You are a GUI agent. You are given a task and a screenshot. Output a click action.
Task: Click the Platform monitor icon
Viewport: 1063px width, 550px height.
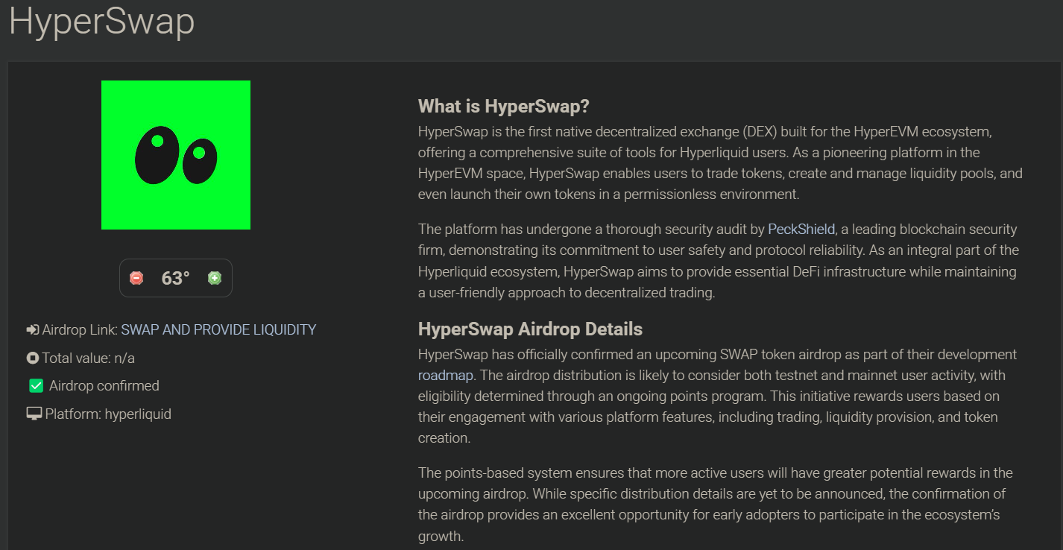[x=34, y=414]
